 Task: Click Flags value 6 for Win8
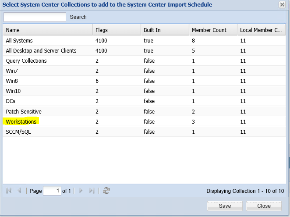pos(97,81)
